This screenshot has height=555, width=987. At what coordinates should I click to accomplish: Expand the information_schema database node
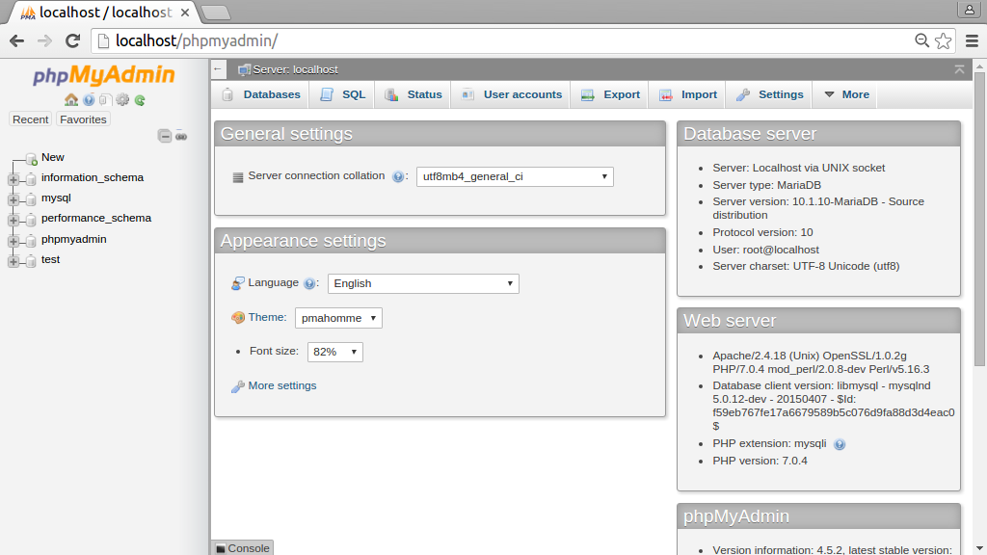coord(13,179)
